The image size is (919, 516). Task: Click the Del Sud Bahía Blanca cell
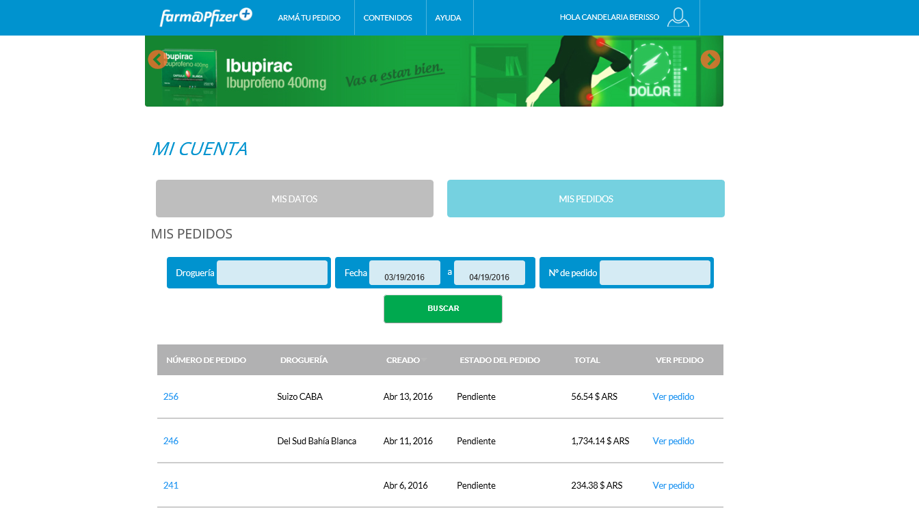(x=317, y=441)
